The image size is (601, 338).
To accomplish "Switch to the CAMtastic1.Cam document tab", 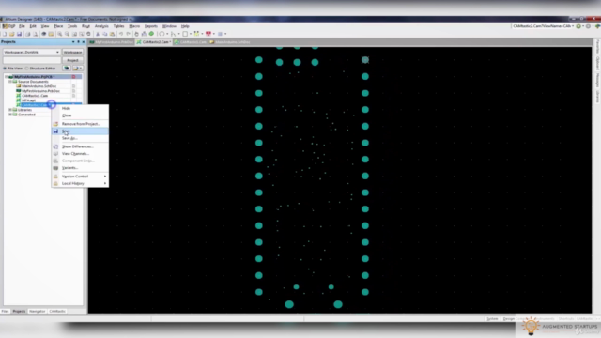I will pos(191,42).
